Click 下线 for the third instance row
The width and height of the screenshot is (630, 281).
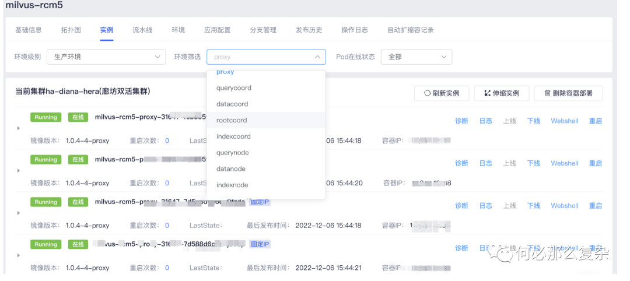[x=534, y=206]
